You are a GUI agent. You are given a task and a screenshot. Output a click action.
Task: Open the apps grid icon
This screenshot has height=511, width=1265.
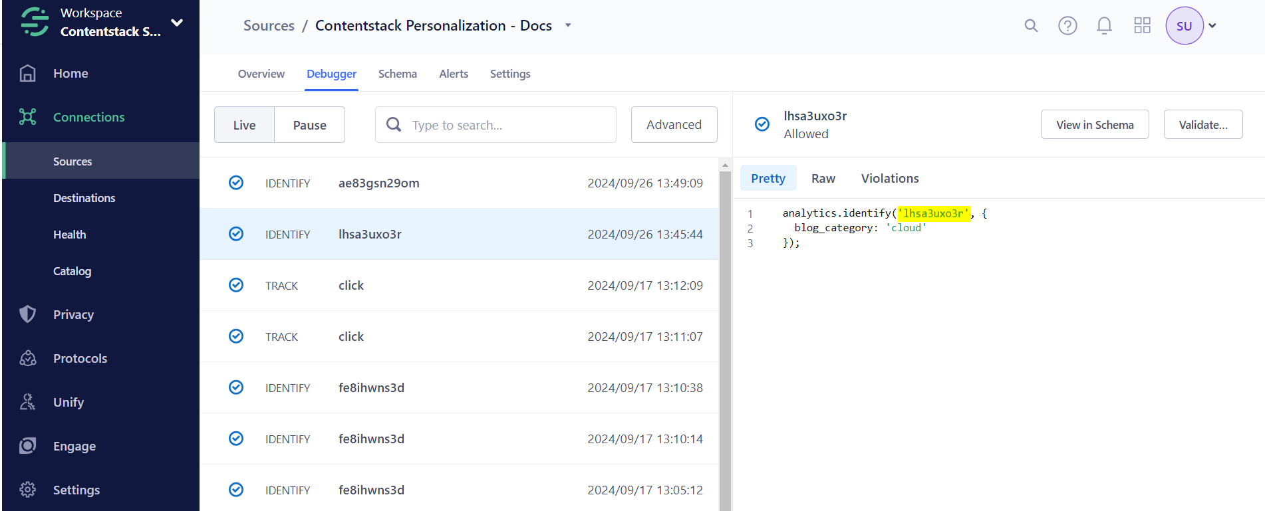tap(1143, 26)
